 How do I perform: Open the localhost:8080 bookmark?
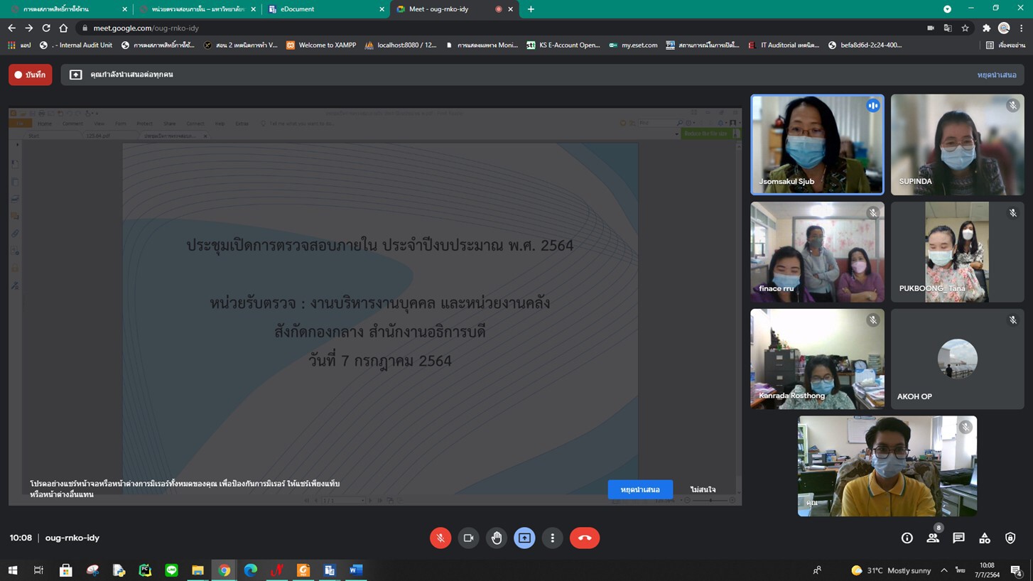401,45
